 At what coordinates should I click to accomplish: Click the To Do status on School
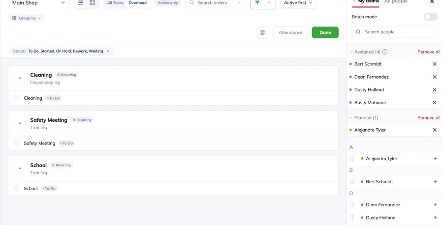pyautogui.click(x=49, y=188)
